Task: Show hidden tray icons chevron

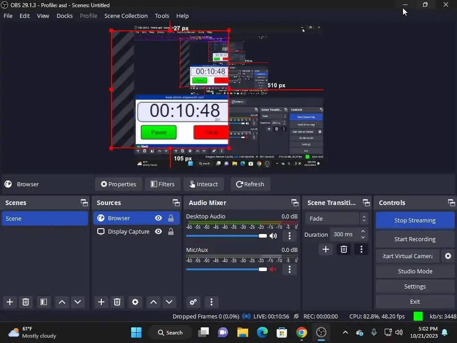Action: tap(345, 332)
